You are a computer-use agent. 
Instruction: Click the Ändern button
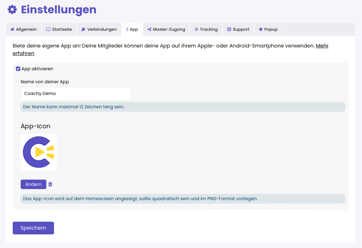33,184
